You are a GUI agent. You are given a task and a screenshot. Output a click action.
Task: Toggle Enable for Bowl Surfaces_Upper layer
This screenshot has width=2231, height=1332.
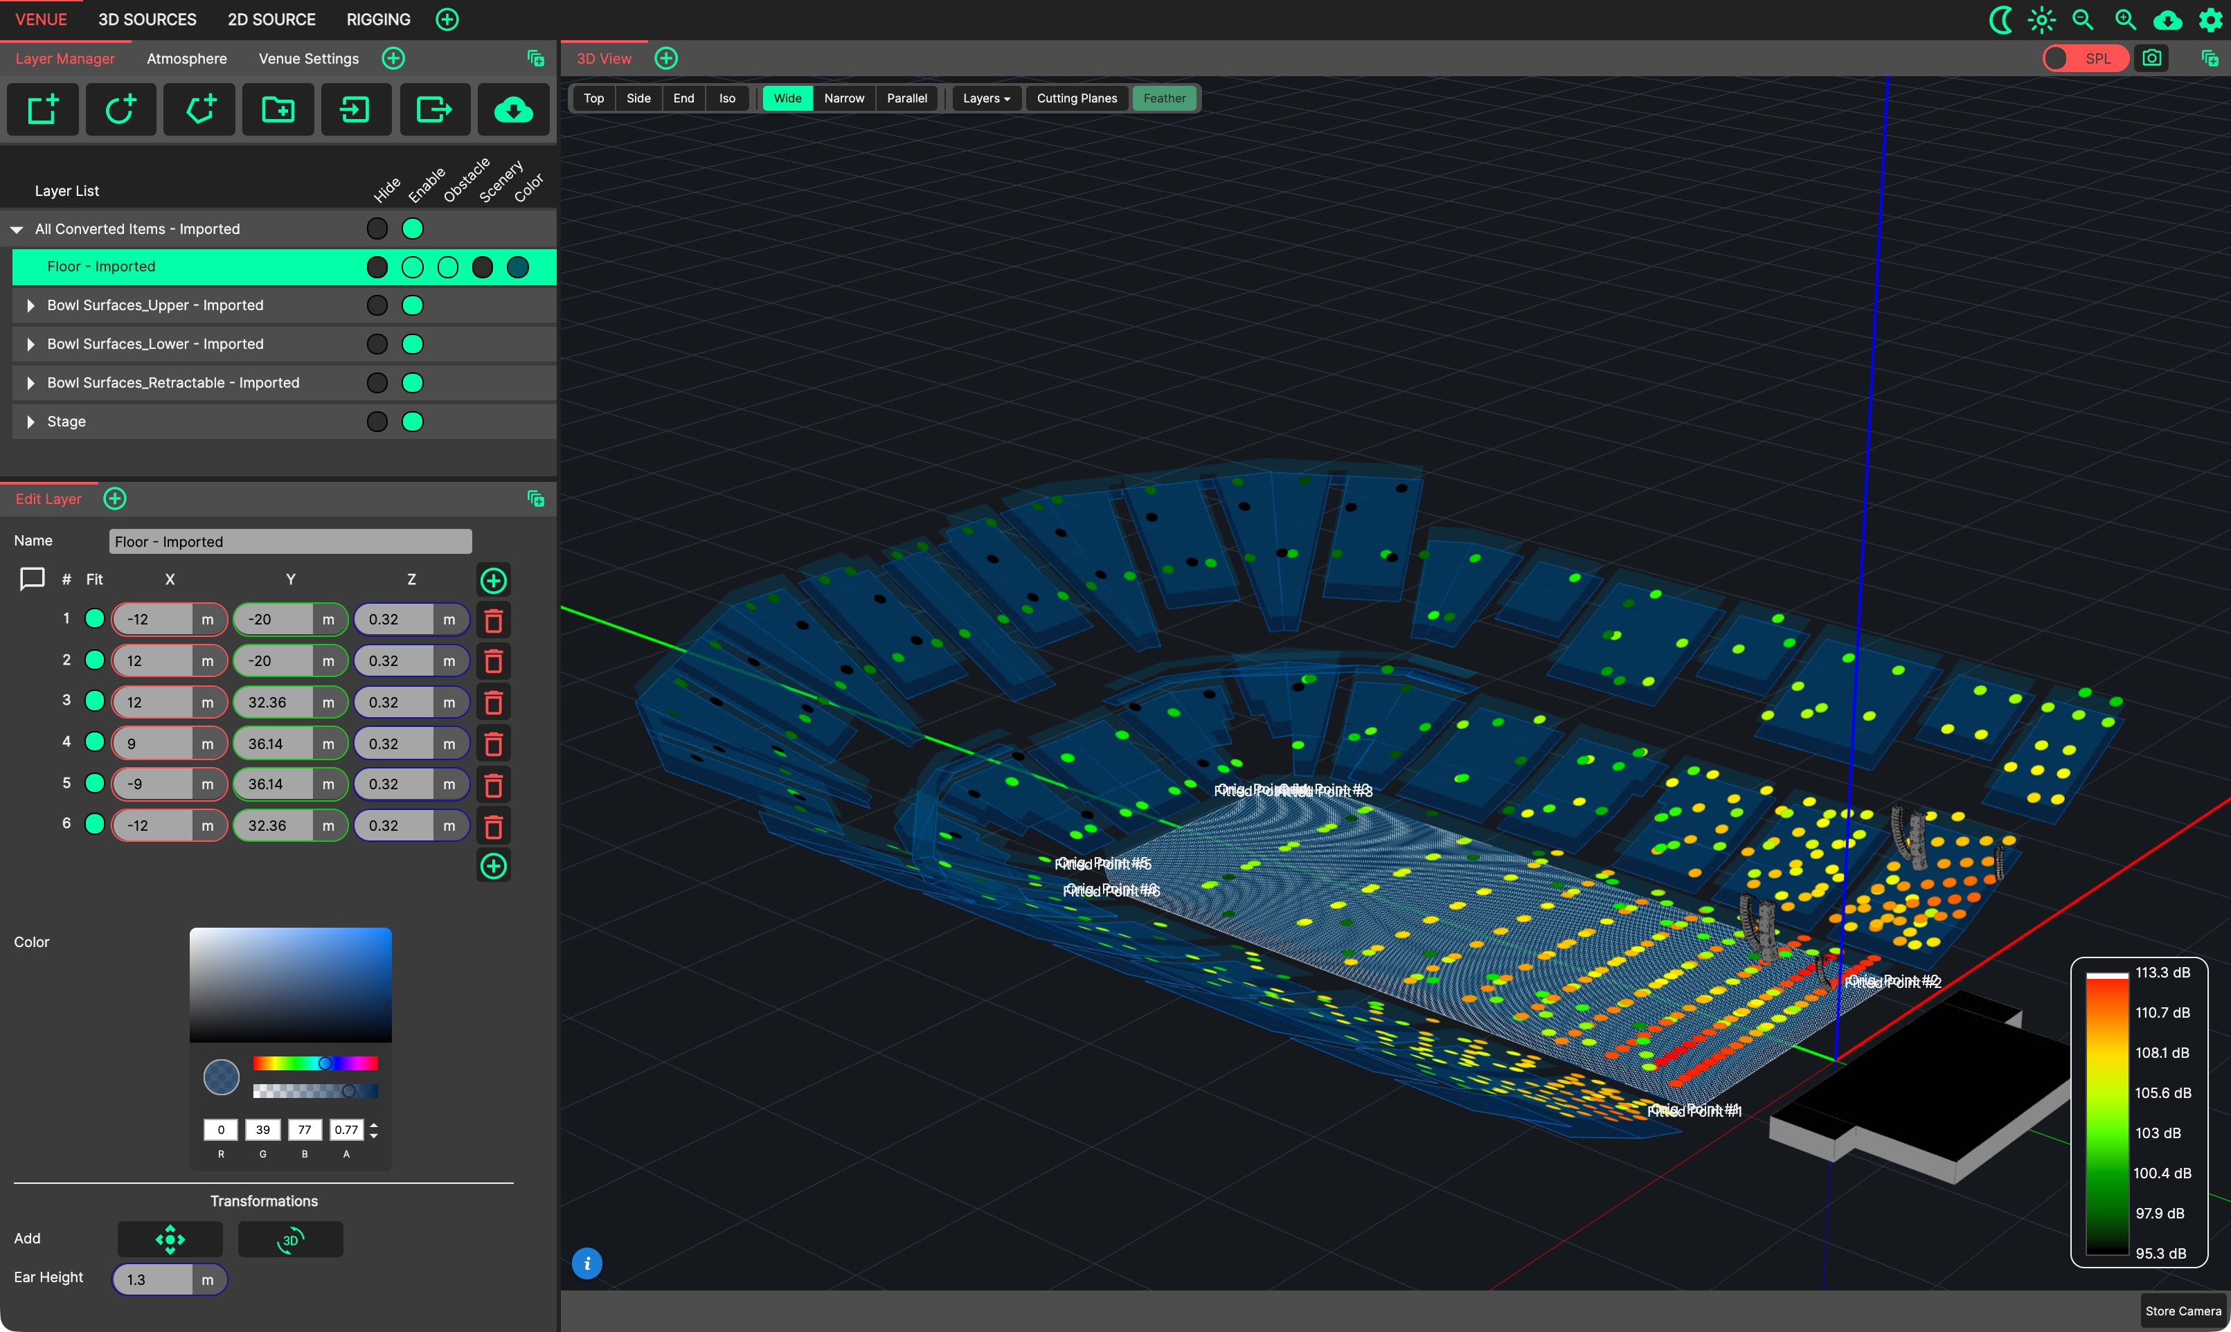pyautogui.click(x=412, y=306)
